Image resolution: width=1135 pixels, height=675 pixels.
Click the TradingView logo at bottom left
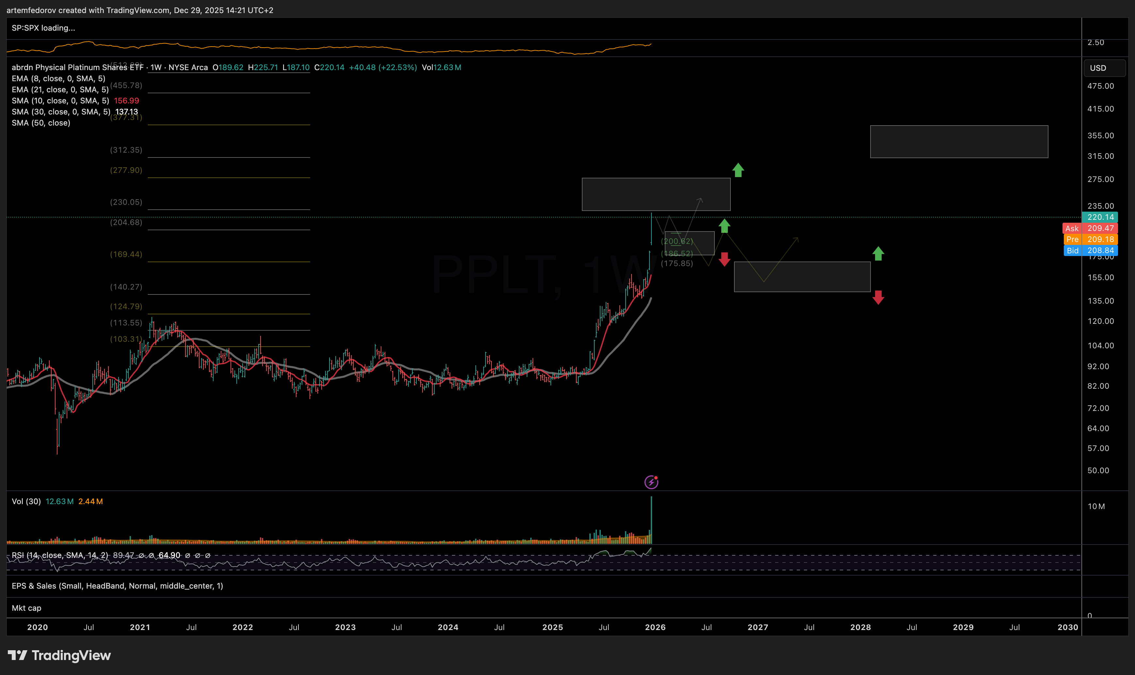coord(59,655)
